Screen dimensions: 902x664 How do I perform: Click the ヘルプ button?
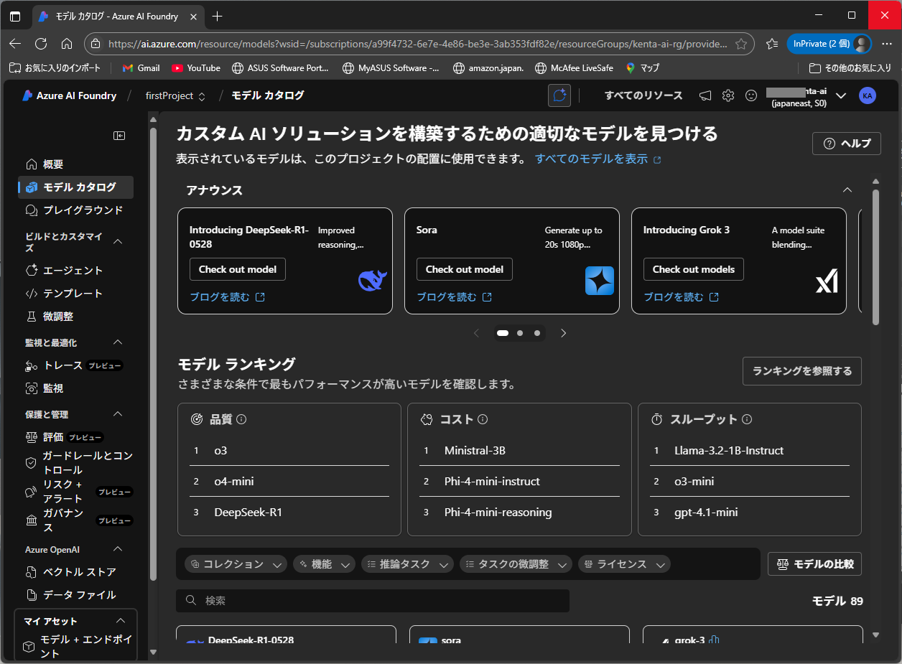(x=847, y=144)
